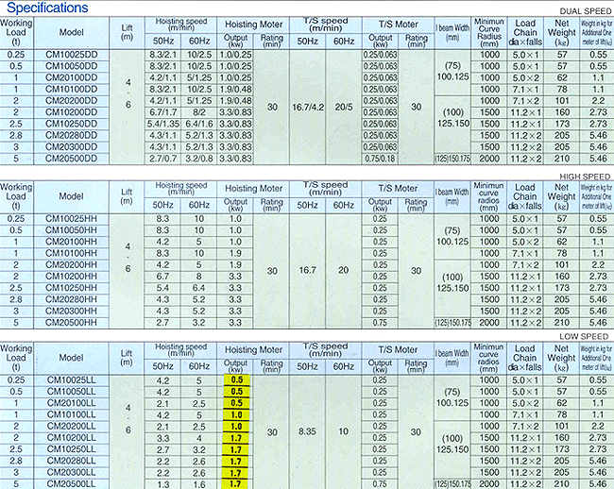Screen dimensions: 614x489
Task: Select model CM20200DD cell
Action: point(71,101)
